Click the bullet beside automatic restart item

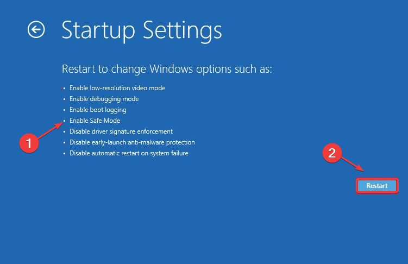(x=64, y=154)
